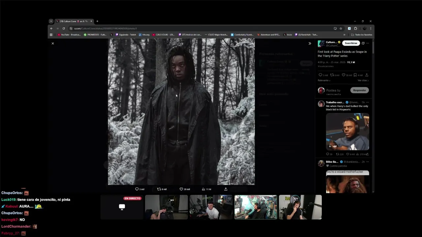Image resolution: width=422 pixels, height=237 pixels.
Task: Open the wizard meme image in the Bilbo reply
Action: (x=347, y=181)
